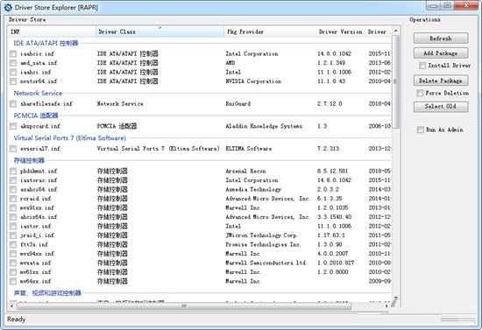Click the Aladdin Knowledge Systems provider cell
This screenshot has height=330, width=482.
click(264, 126)
